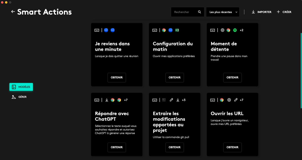Click the Chrome icon on "Ouvrir les URL"
Image resolution: width=302 pixels, height=160 pixels.
tap(222, 100)
